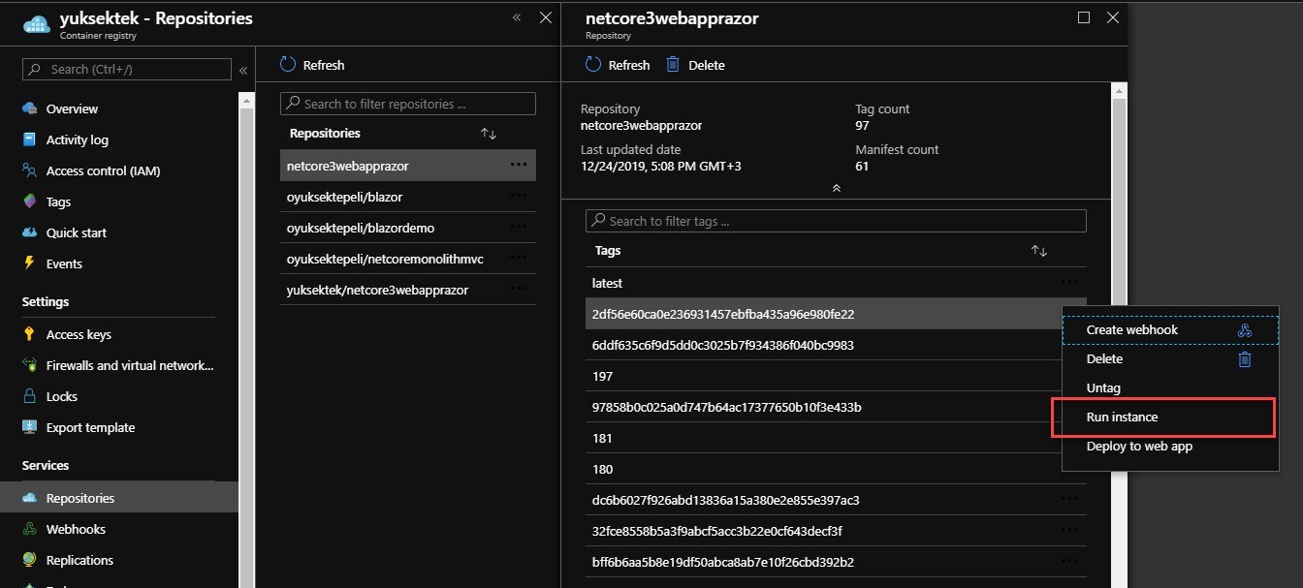Select tag 6ddf635c6f9d5dd0c3025b7f934386f040bc9983
The height and width of the screenshot is (588, 1303).
click(x=824, y=345)
